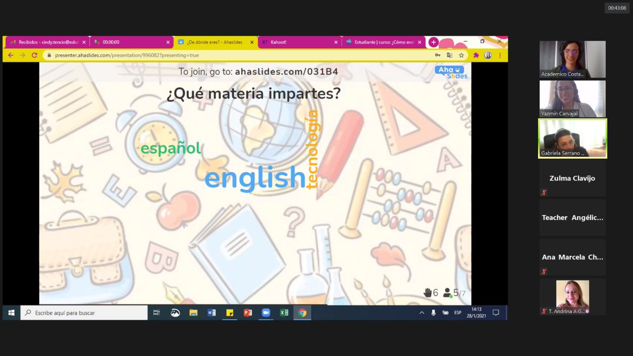
Task: Go forward in browser history
Action: click(x=23, y=55)
